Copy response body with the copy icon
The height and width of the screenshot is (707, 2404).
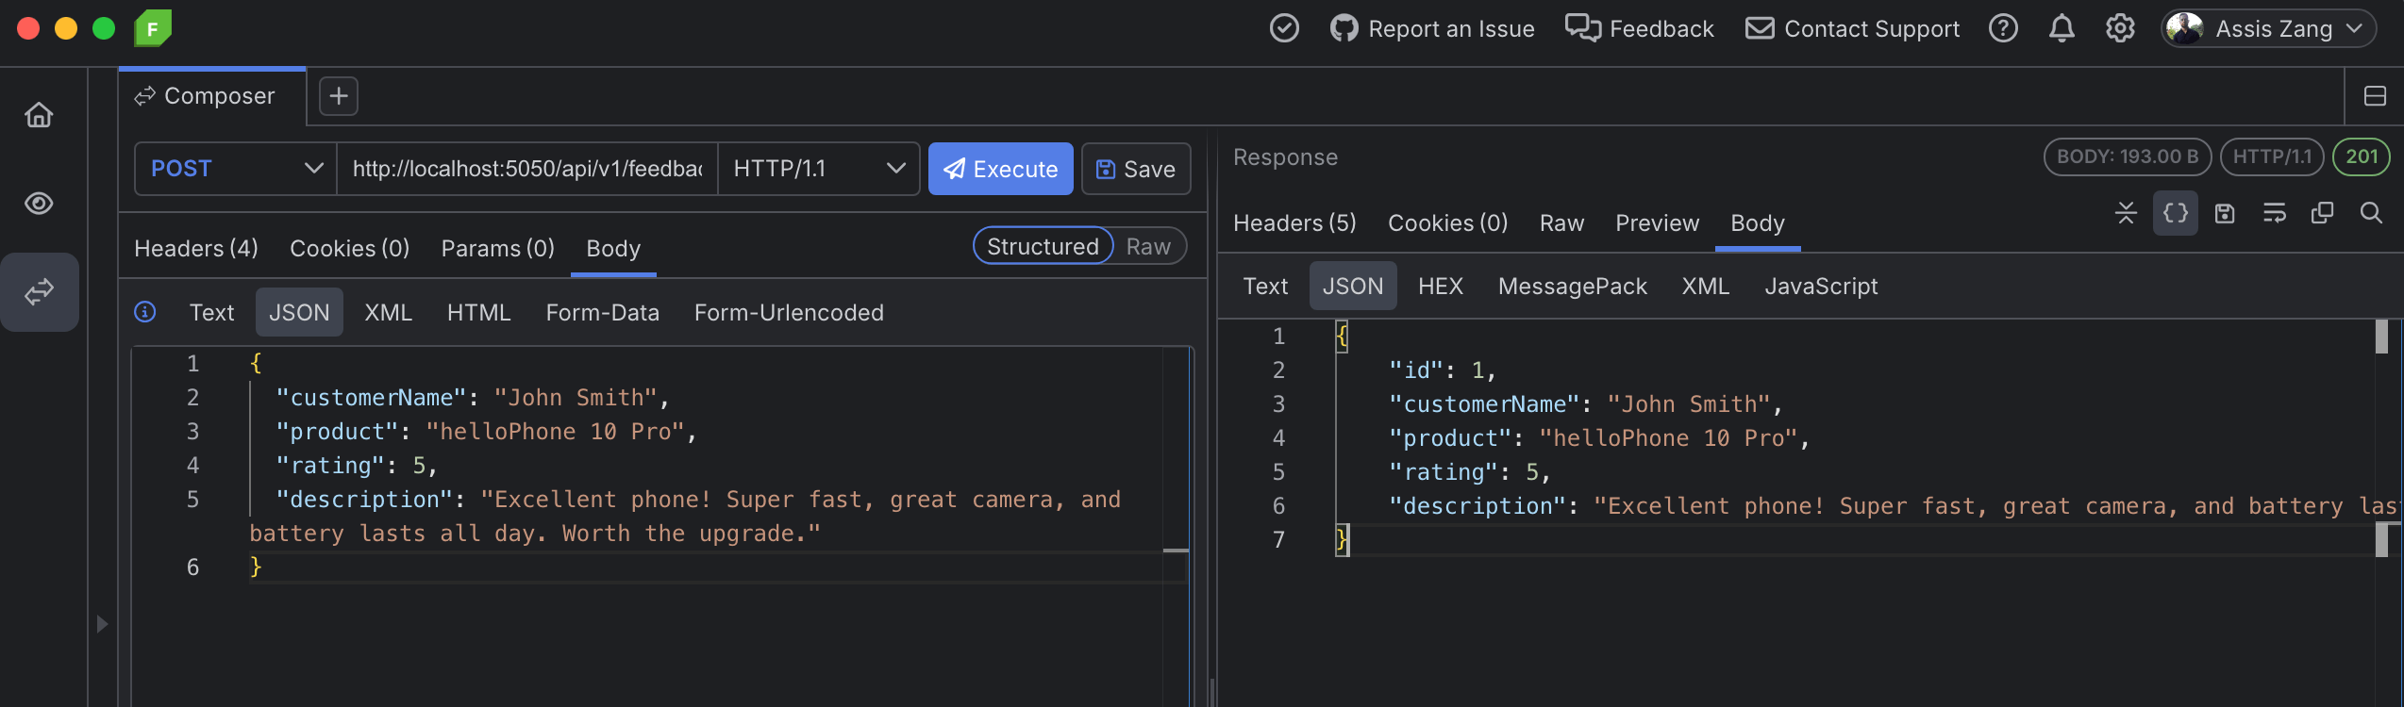2322,213
